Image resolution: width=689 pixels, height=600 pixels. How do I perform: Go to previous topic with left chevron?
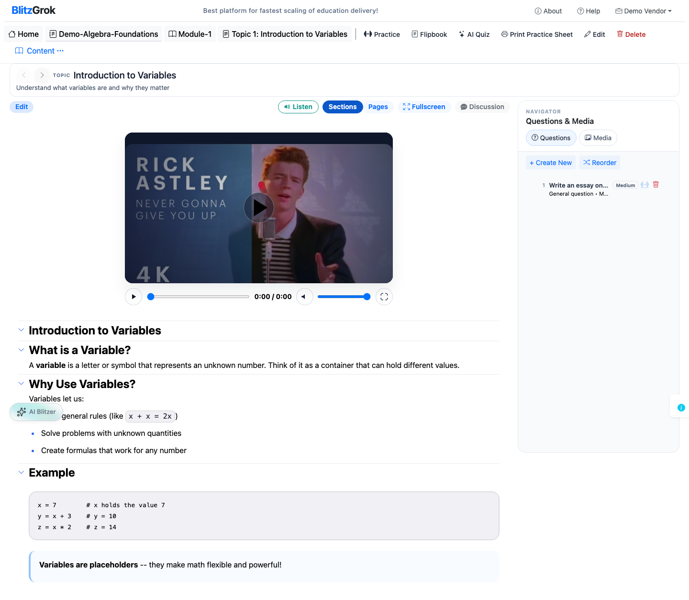point(24,75)
